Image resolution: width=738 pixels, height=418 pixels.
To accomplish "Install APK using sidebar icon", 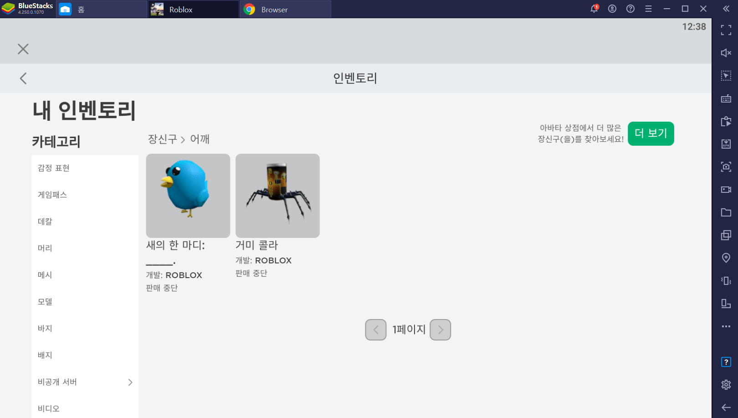I will [x=726, y=144].
